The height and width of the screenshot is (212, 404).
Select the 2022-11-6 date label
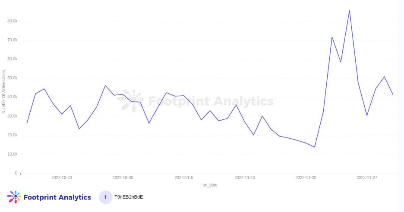(184, 178)
